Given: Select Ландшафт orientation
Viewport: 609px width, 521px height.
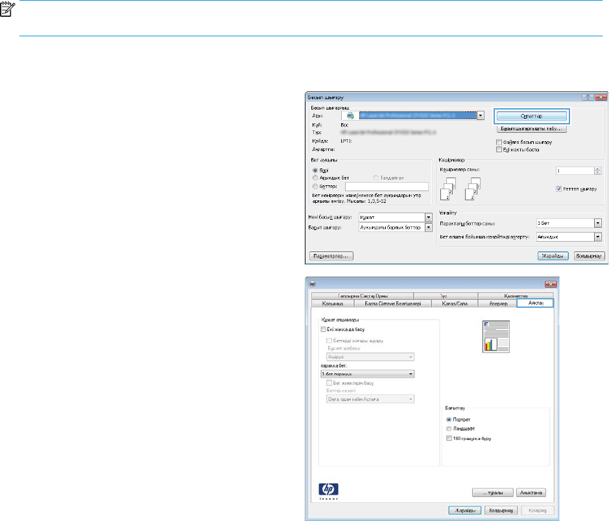Looking at the screenshot, I should (449, 429).
